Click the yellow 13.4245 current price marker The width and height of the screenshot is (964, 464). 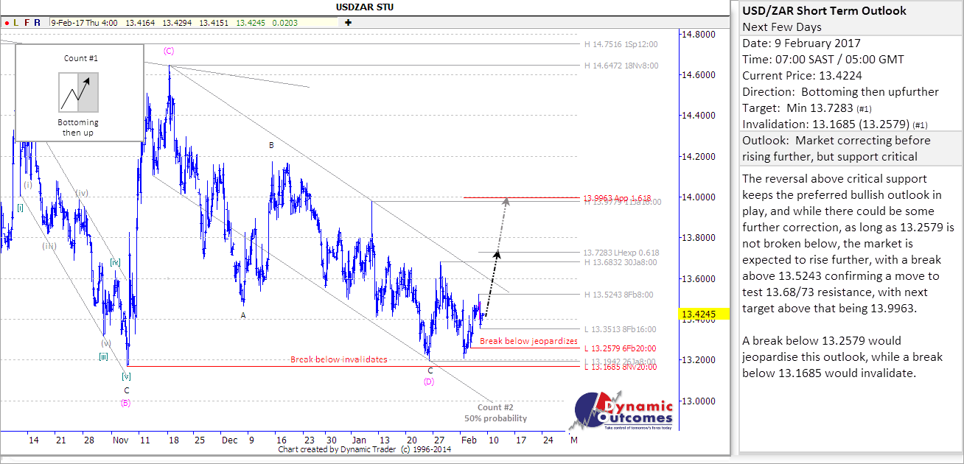(x=705, y=314)
